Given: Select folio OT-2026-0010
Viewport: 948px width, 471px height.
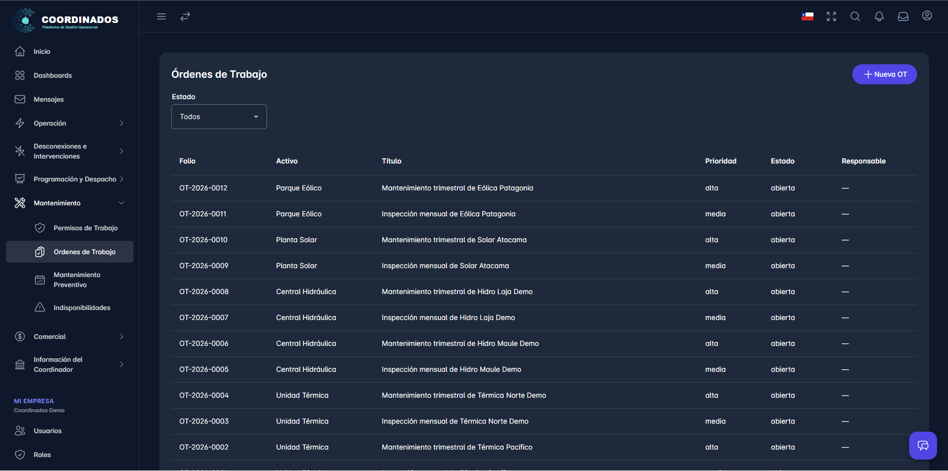Looking at the screenshot, I should tap(203, 240).
